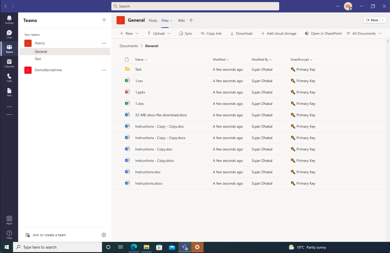Screen dimensions: 390x253
Task: Expand the Meet options arrow
Action: tap(383, 20)
